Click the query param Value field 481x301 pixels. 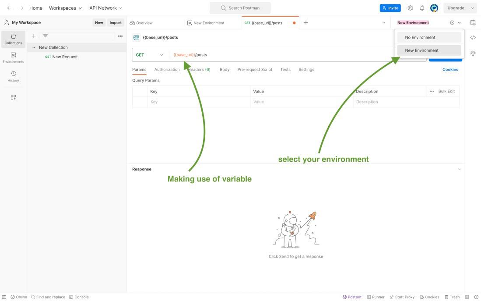pyautogui.click(x=302, y=102)
